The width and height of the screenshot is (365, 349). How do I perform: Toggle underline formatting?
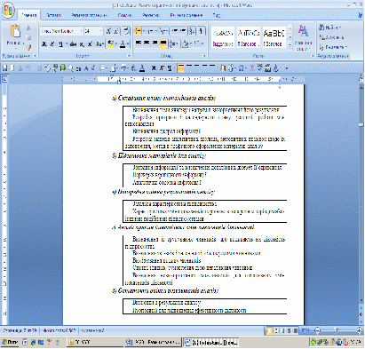60,44
